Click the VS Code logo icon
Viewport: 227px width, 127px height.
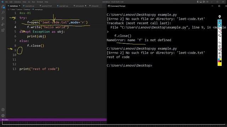[x=2, y=2]
